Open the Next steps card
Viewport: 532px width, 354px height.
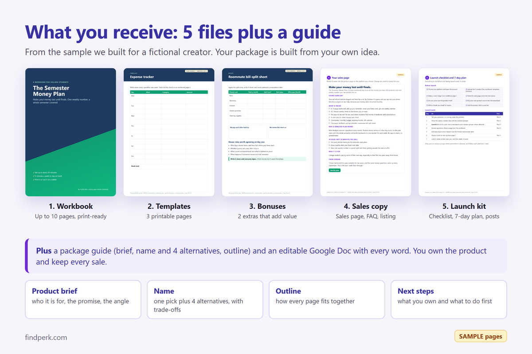449,299
